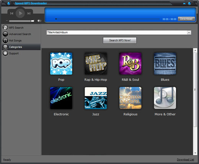This screenshot has width=199, height=164.
Task: Go back to the previous track
Action: (12, 13)
